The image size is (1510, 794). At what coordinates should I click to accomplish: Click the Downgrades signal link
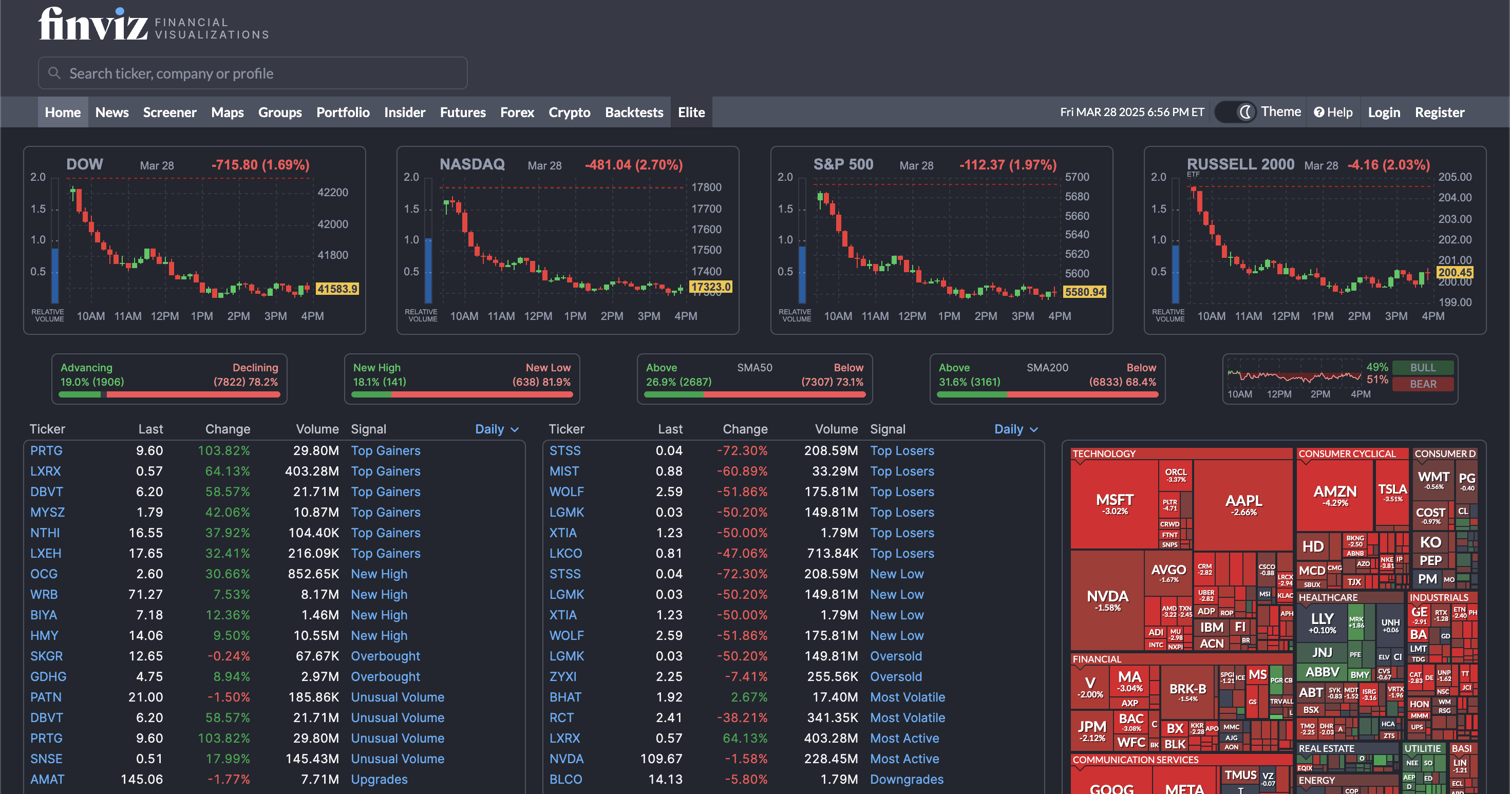click(907, 779)
